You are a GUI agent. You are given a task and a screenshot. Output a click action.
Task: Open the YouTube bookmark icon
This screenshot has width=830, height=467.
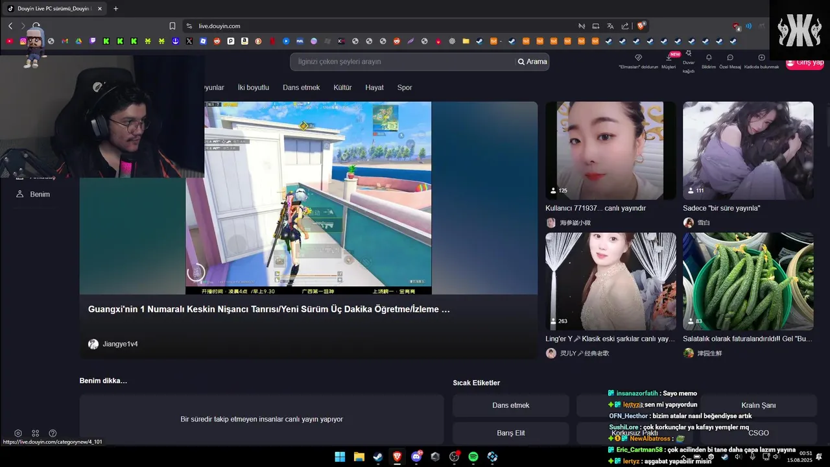tap(9, 41)
